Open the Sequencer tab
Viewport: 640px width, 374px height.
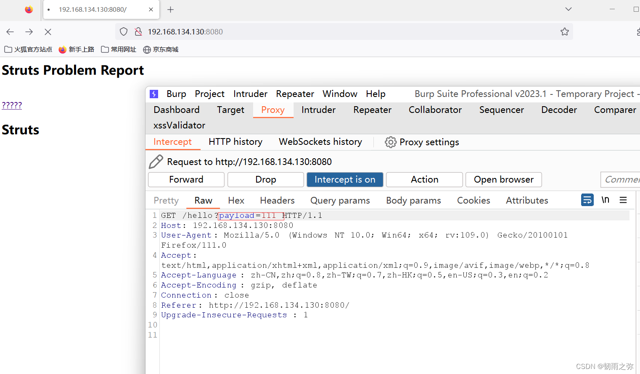[x=502, y=110]
